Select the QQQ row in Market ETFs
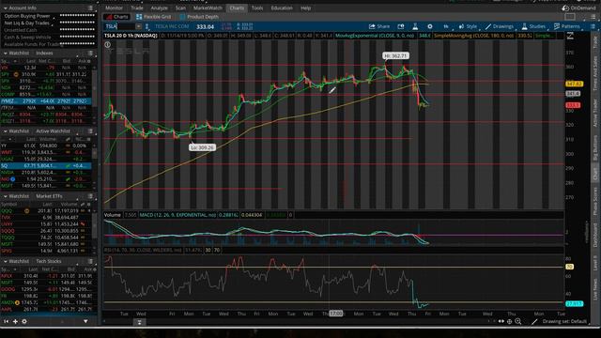Viewport: 601px width, 338px height. click(46, 210)
